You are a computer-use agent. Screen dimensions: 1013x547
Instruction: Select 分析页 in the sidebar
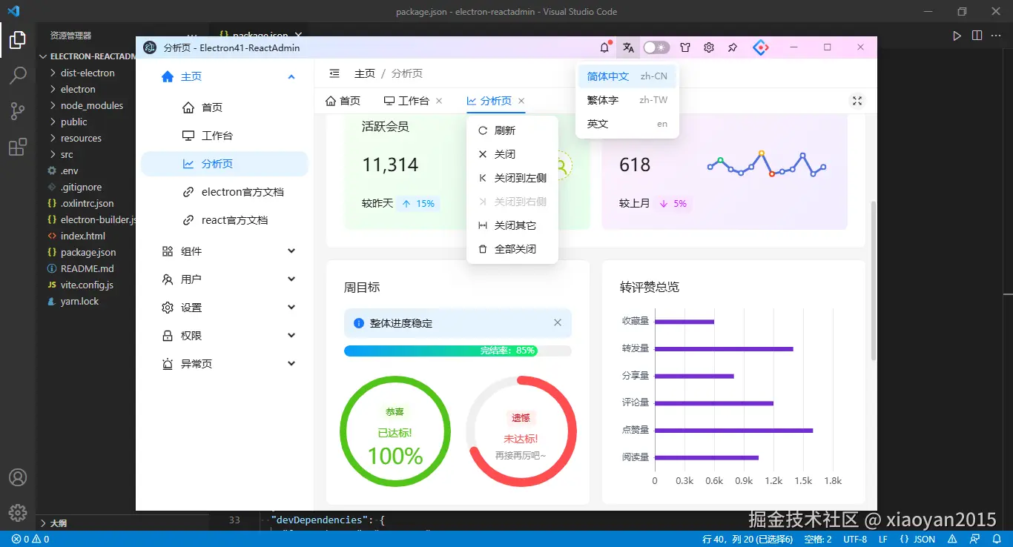pos(225,164)
